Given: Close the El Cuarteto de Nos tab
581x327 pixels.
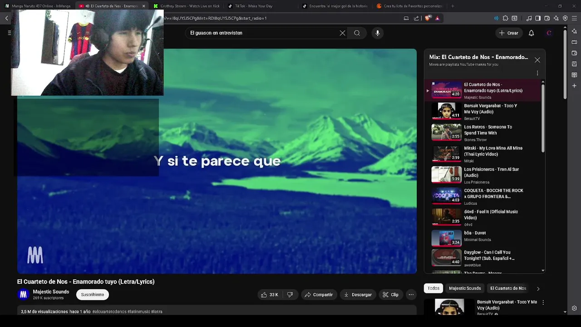Looking at the screenshot, I should coord(144,6).
